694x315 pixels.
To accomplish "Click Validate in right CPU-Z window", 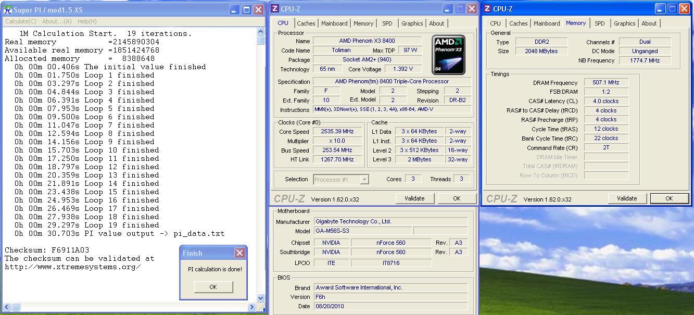I will (627, 198).
